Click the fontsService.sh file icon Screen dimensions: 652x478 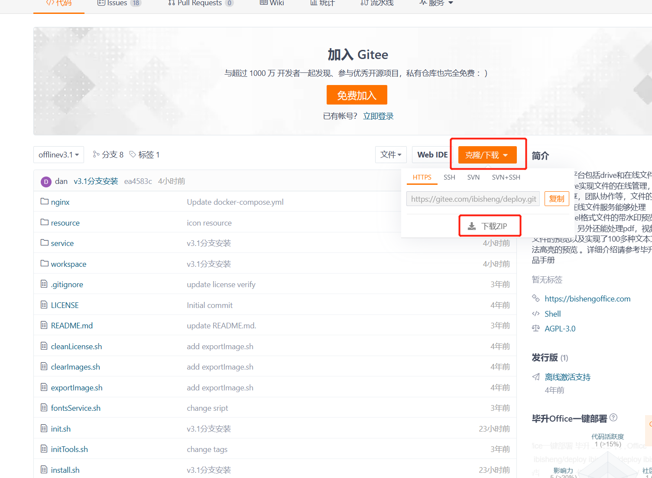tap(44, 408)
